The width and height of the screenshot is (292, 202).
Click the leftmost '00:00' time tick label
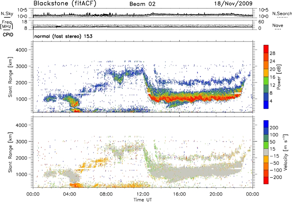pyautogui.click(x=33, y=194)
